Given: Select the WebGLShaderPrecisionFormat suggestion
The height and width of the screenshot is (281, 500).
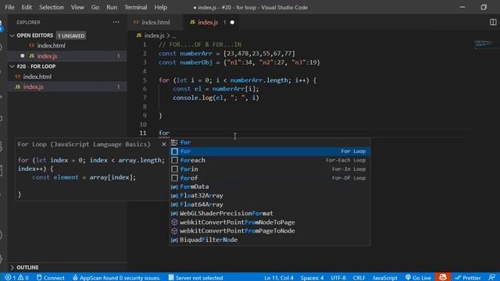Looking at the screenshot, I should click(270, 213).
